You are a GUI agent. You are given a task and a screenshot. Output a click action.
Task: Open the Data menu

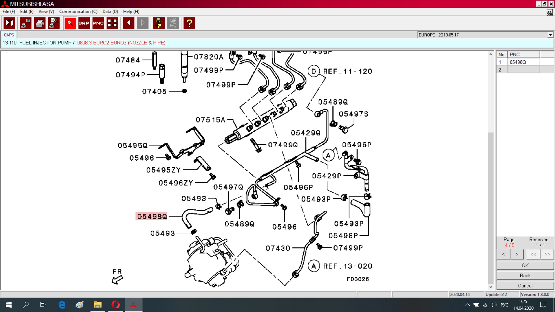point(110,12)
